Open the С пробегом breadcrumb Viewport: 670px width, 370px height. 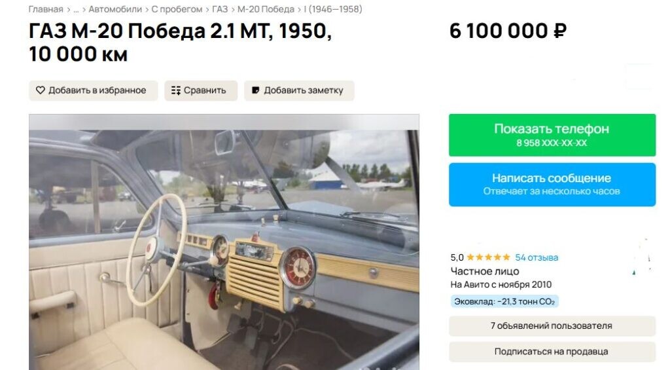click(177, 9)
